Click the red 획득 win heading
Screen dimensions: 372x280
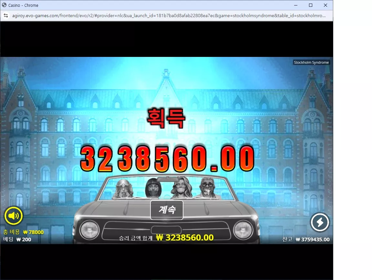tap(166, 118)
